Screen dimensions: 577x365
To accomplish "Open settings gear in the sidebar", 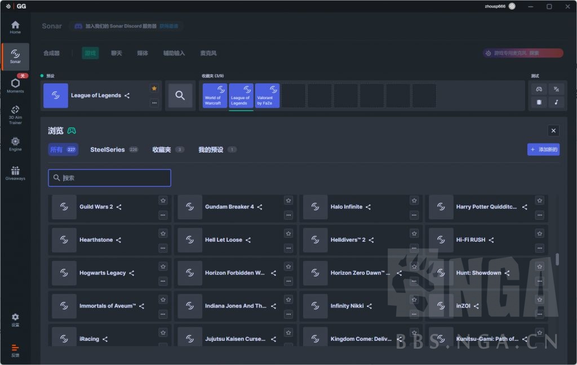I will point(15,319).
